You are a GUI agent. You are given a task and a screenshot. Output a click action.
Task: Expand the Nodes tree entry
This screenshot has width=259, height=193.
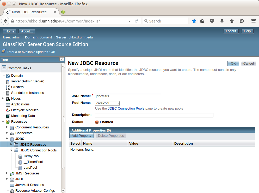(3, 98)
